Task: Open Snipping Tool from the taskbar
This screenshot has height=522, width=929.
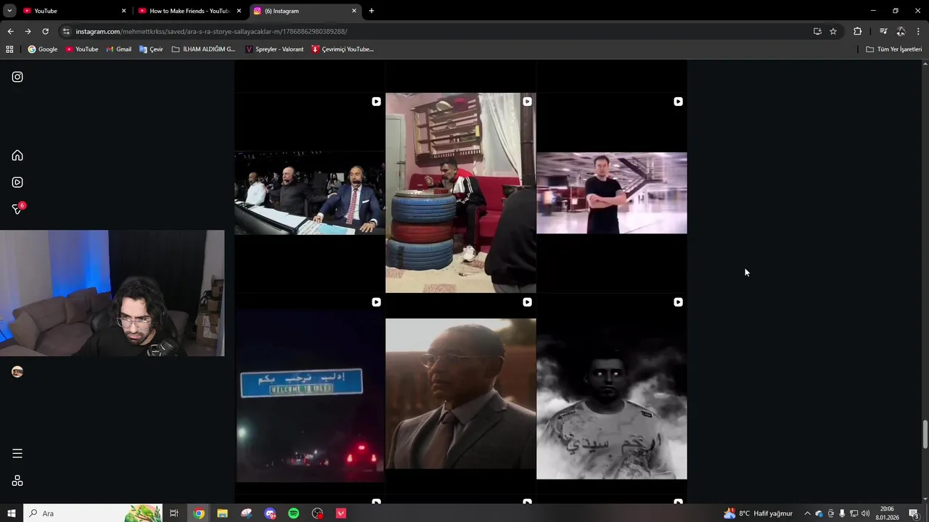Action: click(247, 513)
